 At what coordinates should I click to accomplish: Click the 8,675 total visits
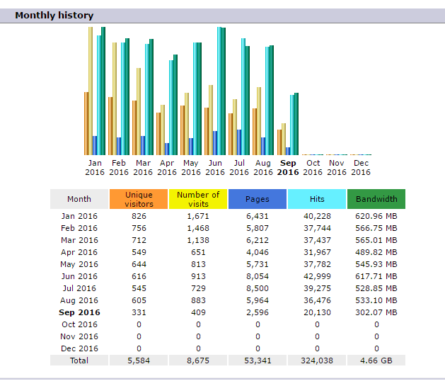click(198, 361)
